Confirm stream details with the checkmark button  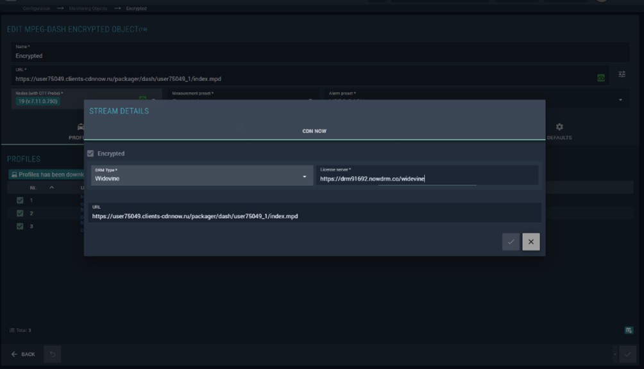pyautogui.click(x=511, y=242)
